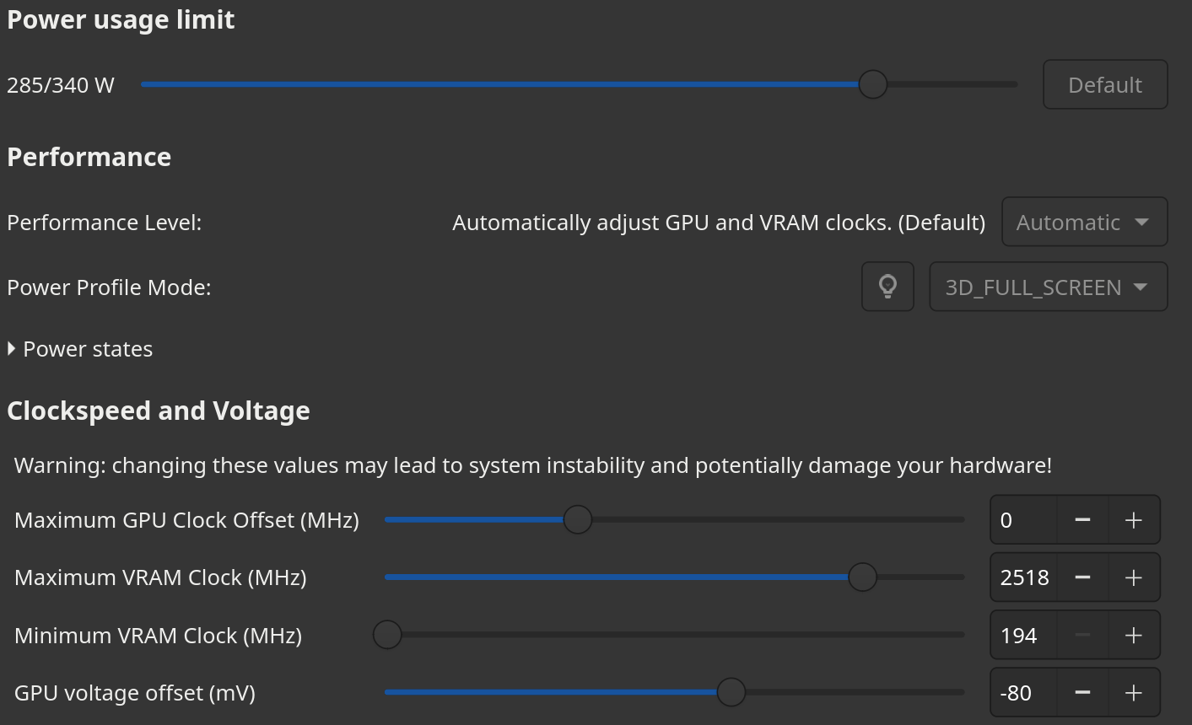The image size is (1192, 725).
Task: Open the Performance Level Automatic dropdown
Action: tap(1084, 223)
